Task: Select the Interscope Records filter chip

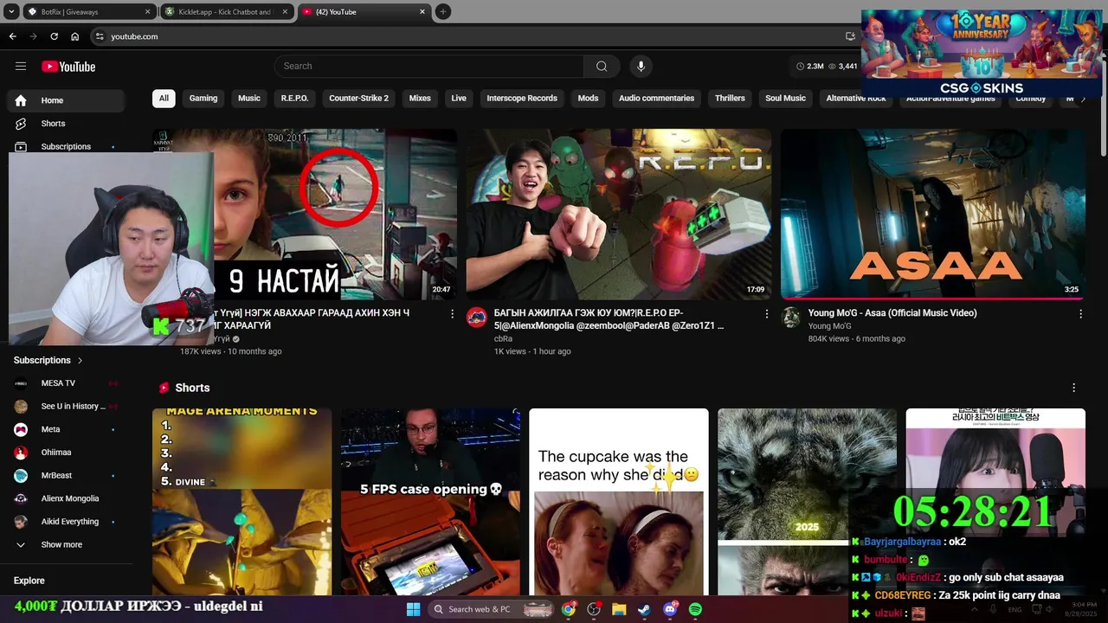Action: pyautogui.click(x=522, y=99)
